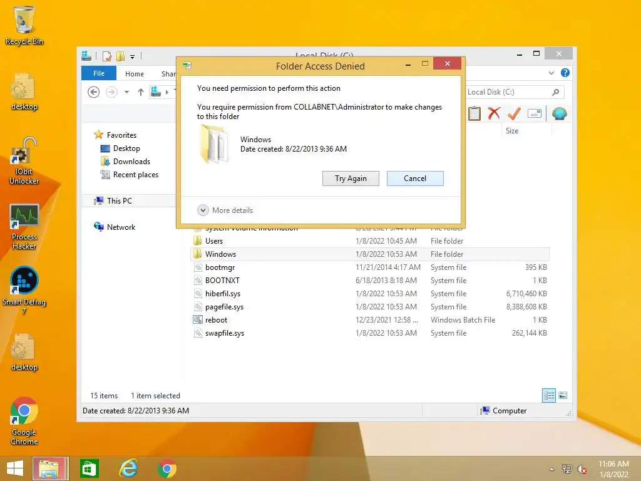
Task: Open the File tab in Explorer
Action: pyautogui.click(x=98, y=73)
